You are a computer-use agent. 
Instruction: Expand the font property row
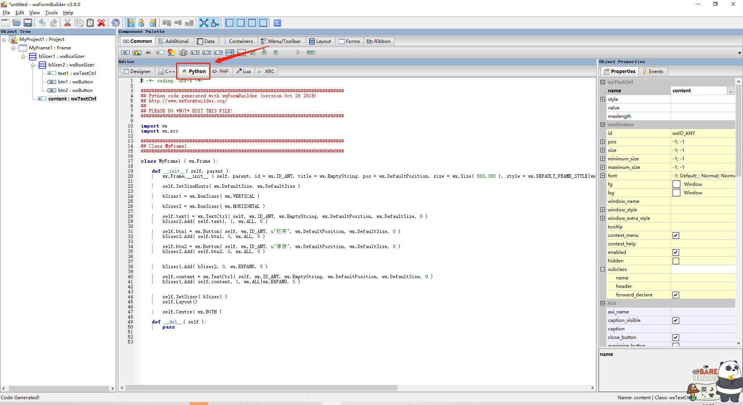[x=603, y=176]
